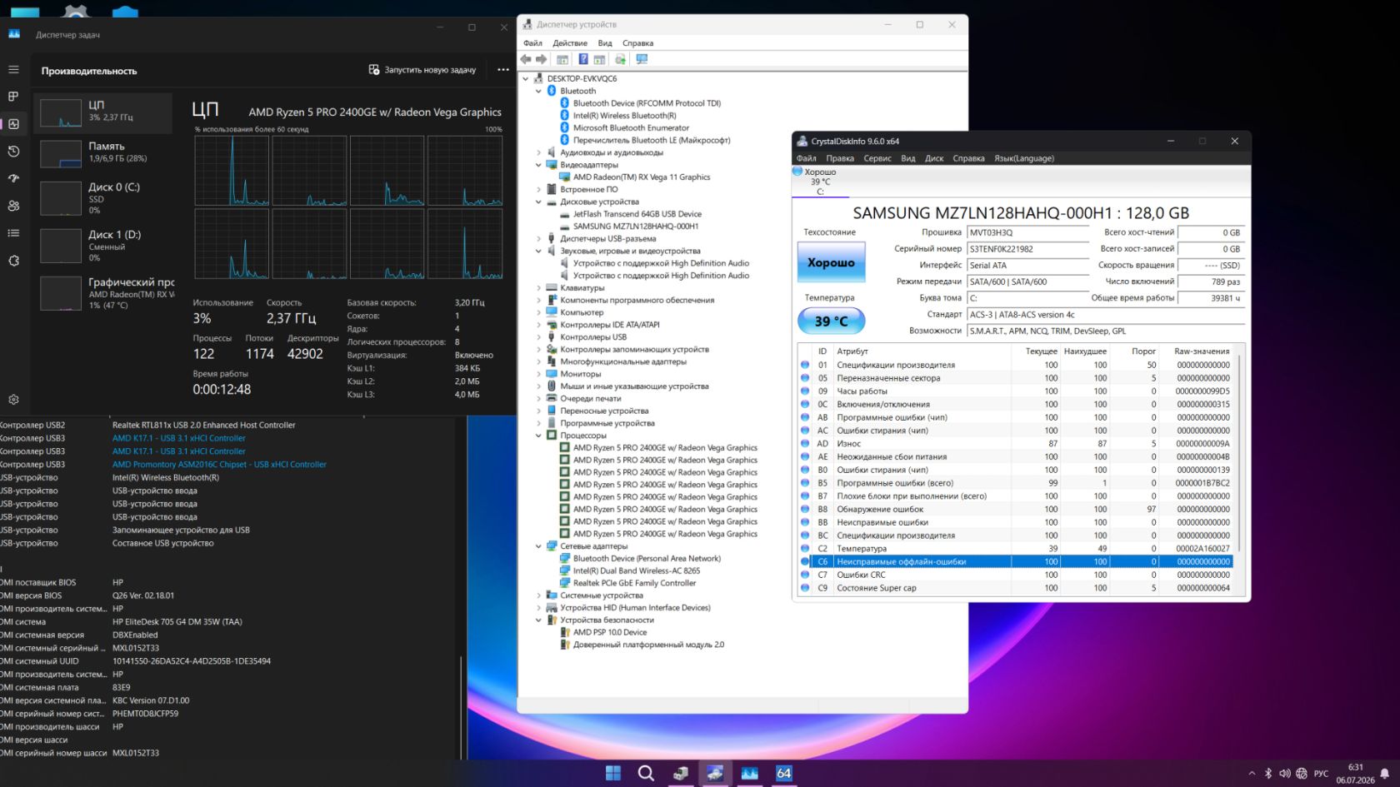Select AMD Radeon(TM) RX Vega 11 Graphics device
1400x787 pixels.
click(x=642, y=177)
